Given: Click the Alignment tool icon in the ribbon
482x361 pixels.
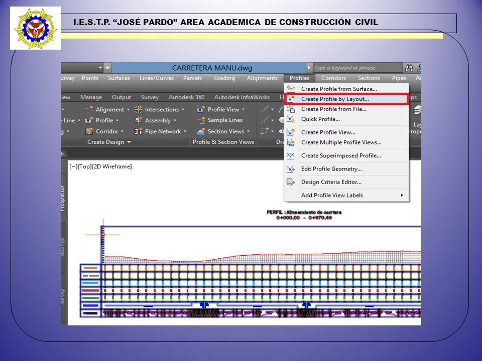Looking at the screenshot, I should pos(89,109).
